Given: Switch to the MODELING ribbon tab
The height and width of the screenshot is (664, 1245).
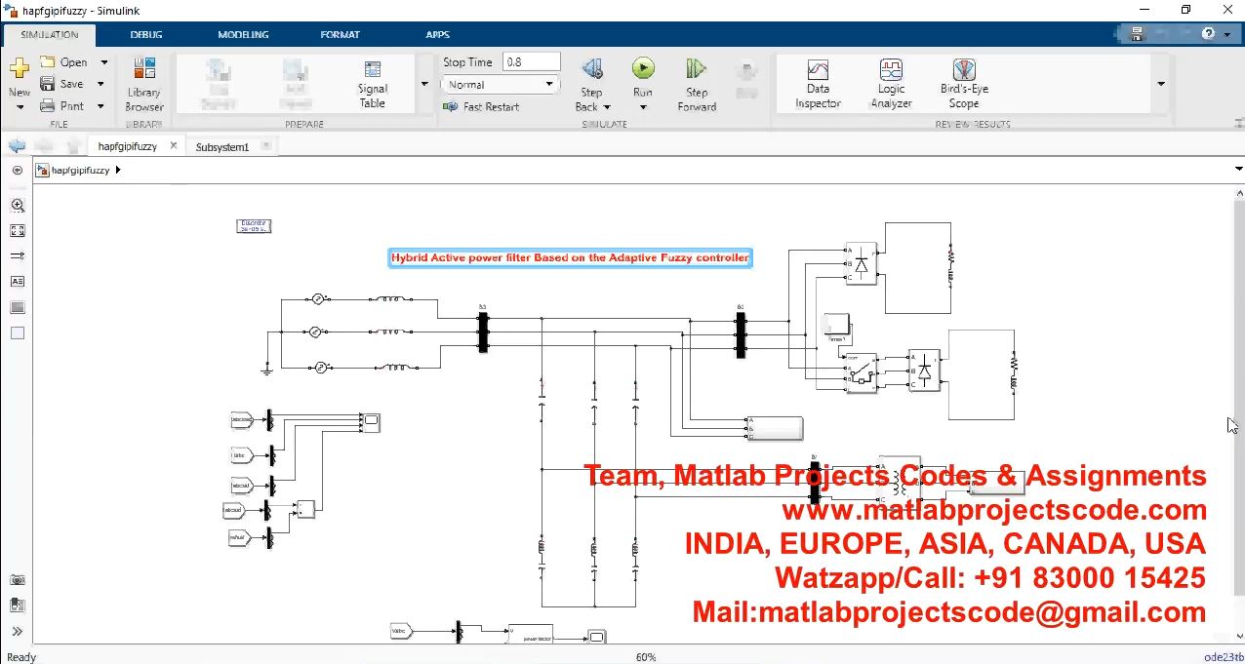Looking at the screenshot, I should click(x=243, y=34).
